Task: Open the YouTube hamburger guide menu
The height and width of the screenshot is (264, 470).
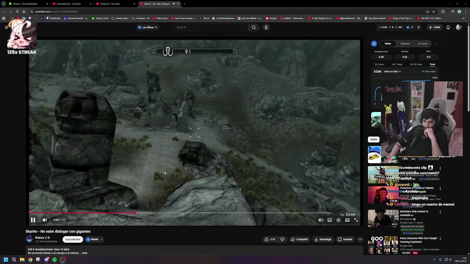Action: pyautogui.click(x=7, y=27)
